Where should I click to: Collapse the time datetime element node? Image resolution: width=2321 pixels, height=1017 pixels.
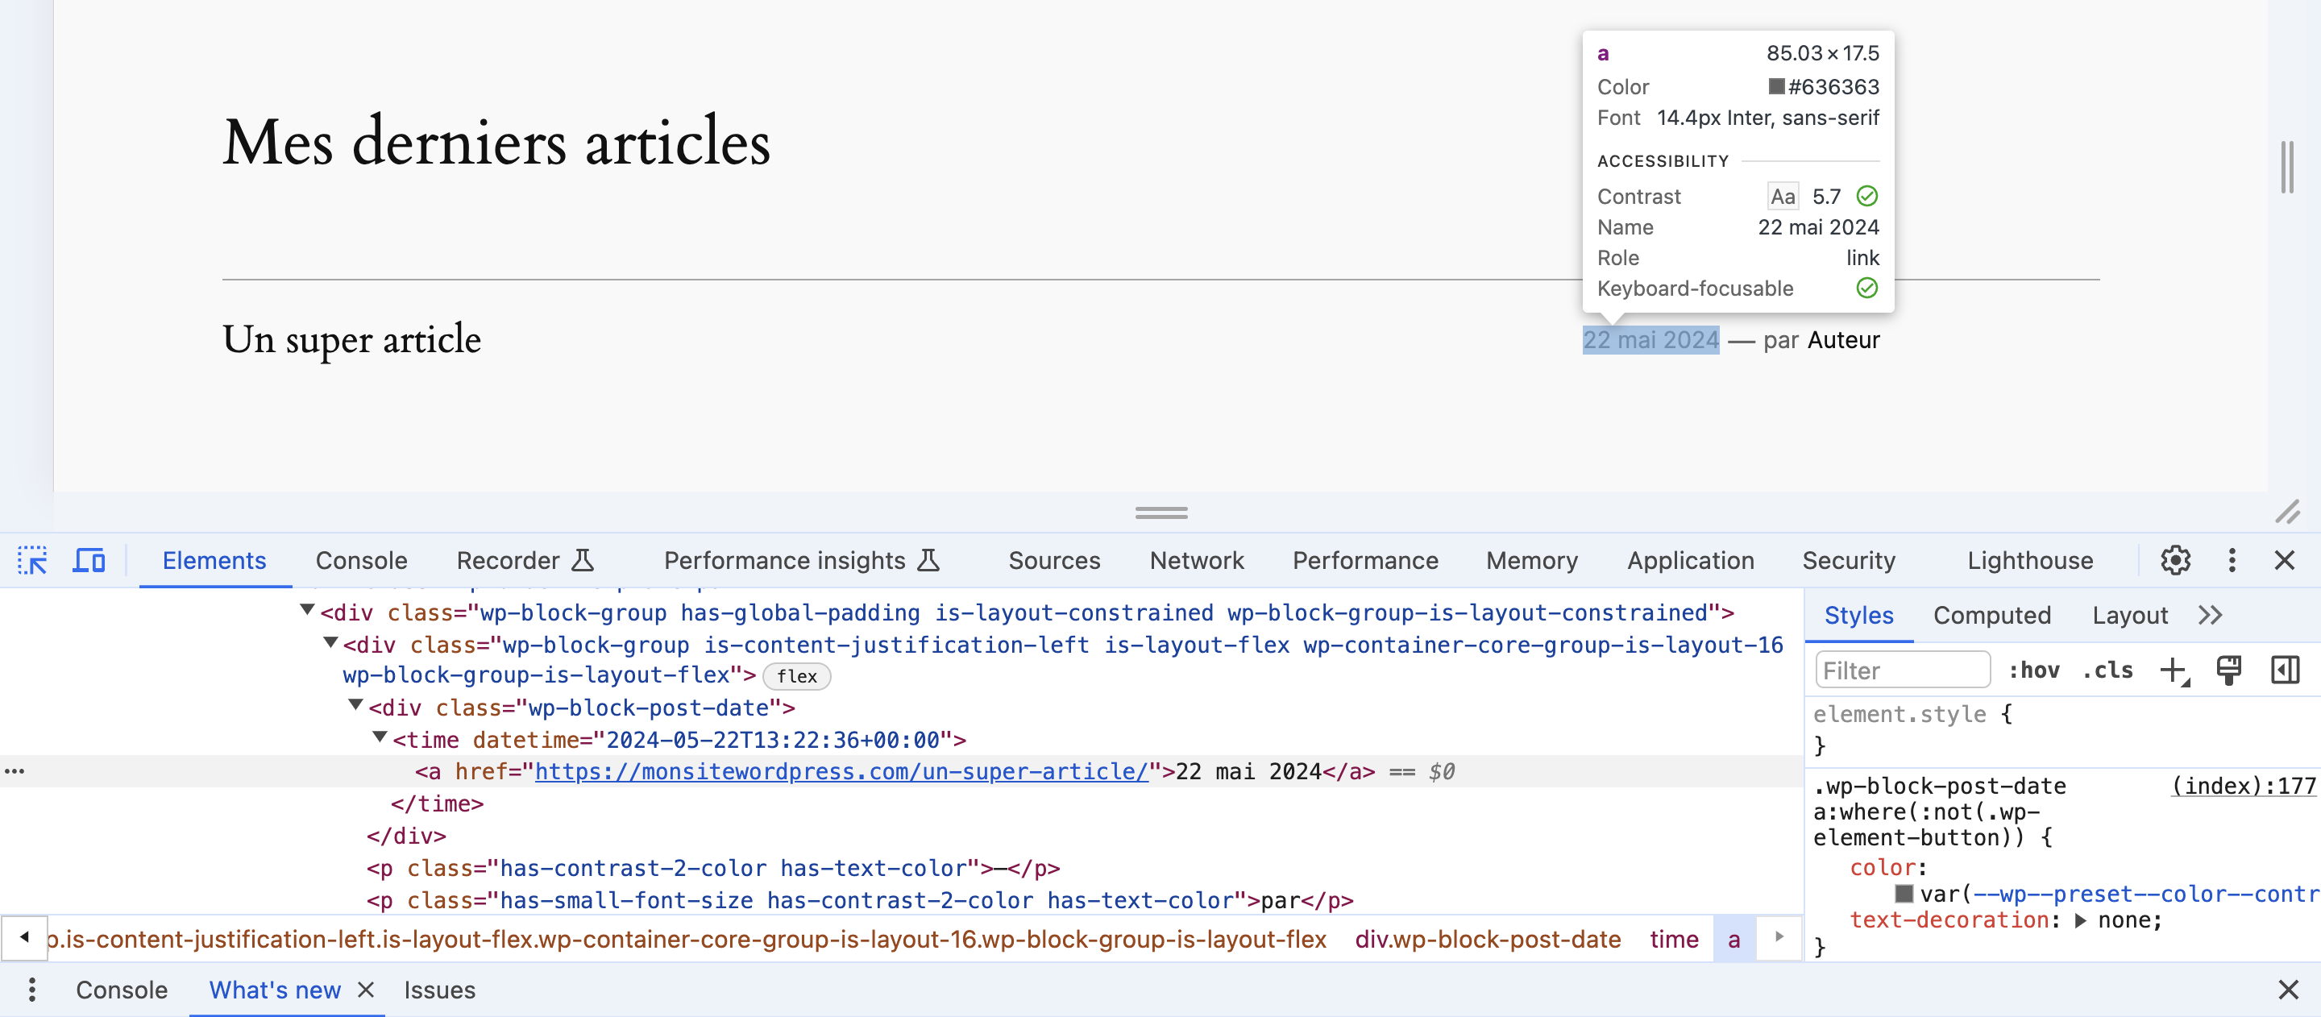[x=380, y=737]
